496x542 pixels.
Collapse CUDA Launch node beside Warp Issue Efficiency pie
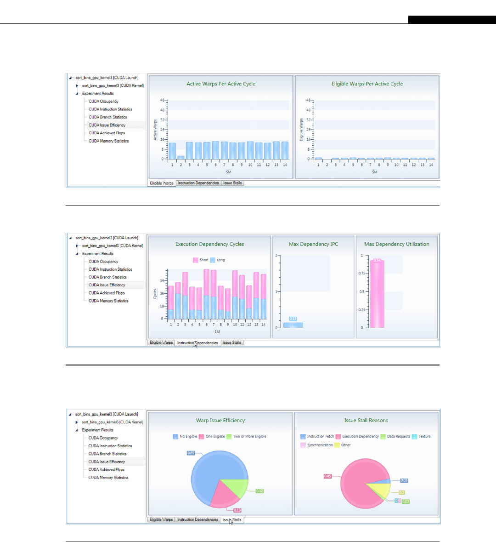pos(70,415)
